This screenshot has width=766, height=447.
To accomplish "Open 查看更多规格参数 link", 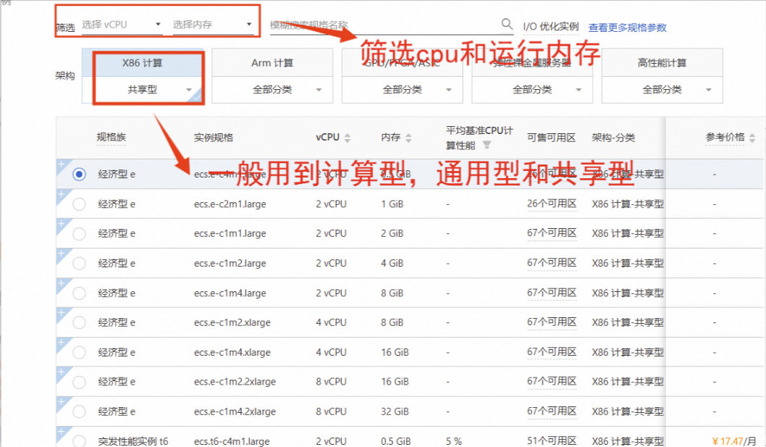I will (x=627, y=28).
